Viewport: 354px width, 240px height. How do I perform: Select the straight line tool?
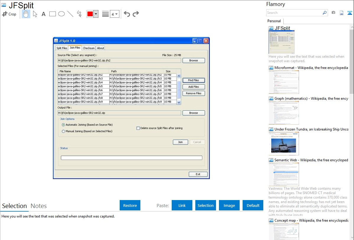70,14
